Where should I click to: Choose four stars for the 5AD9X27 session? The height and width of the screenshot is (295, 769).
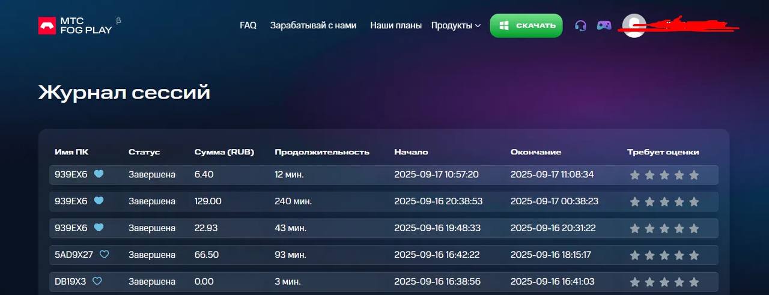click(679, 255)
